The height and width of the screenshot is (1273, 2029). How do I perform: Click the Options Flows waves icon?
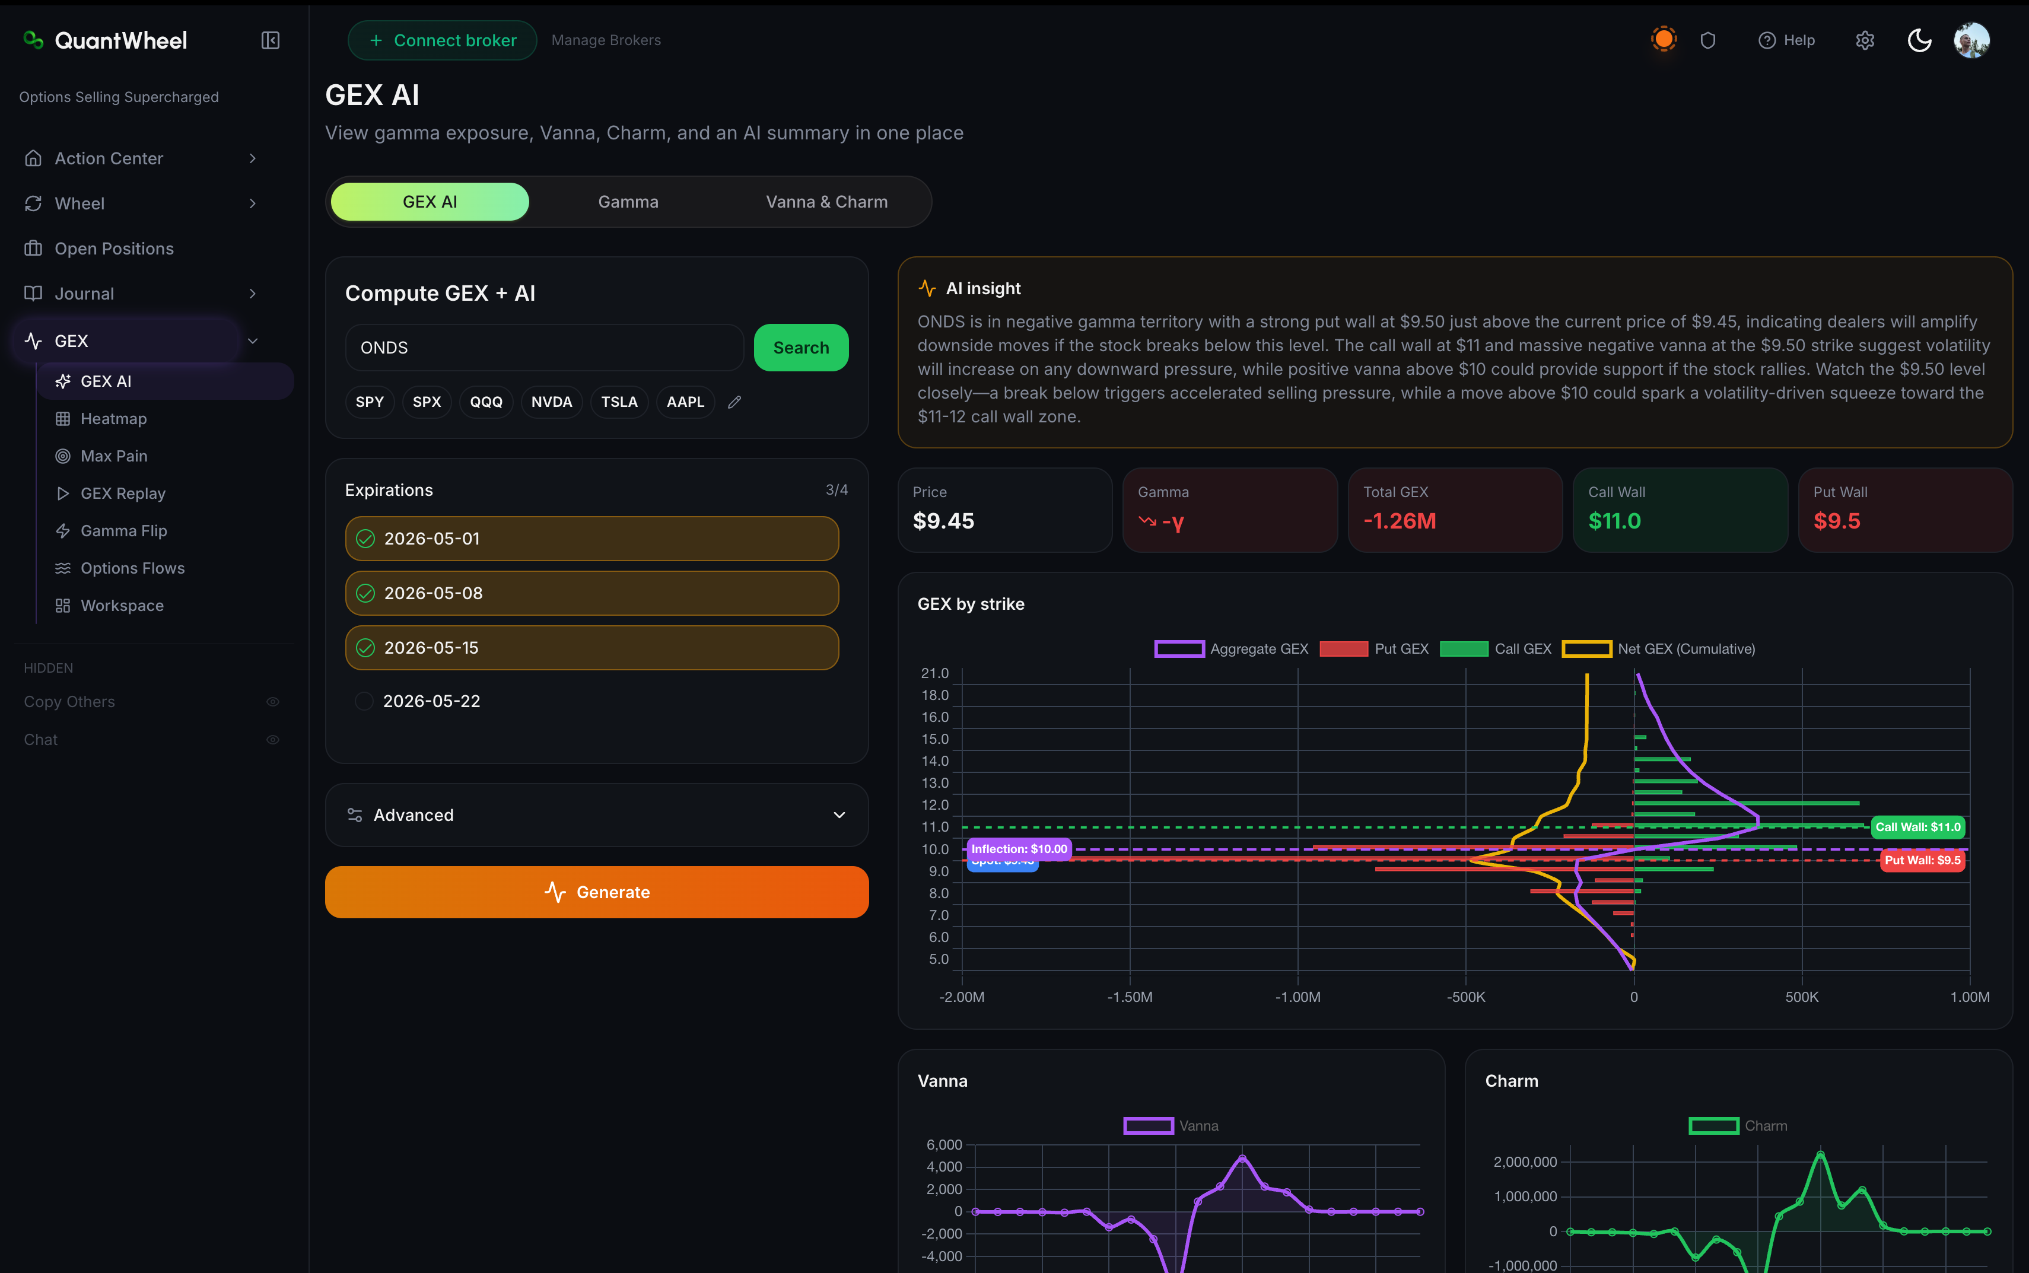(62, 568)
